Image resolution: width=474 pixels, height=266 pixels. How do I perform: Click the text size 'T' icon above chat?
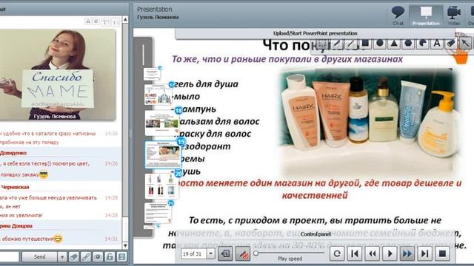(105, 21)
